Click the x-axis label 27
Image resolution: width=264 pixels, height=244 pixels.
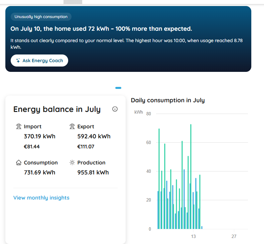tap(234, 236)
